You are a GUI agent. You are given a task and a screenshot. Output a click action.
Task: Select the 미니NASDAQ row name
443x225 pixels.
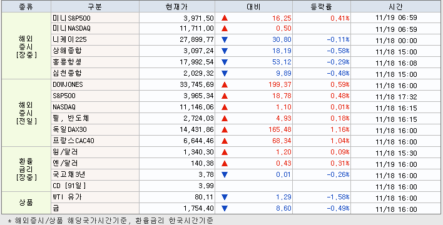(71, 28)
